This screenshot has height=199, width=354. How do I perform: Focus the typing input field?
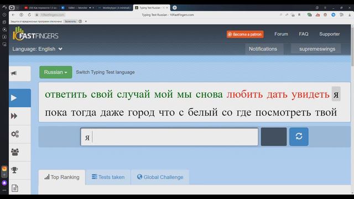[169, 137]
